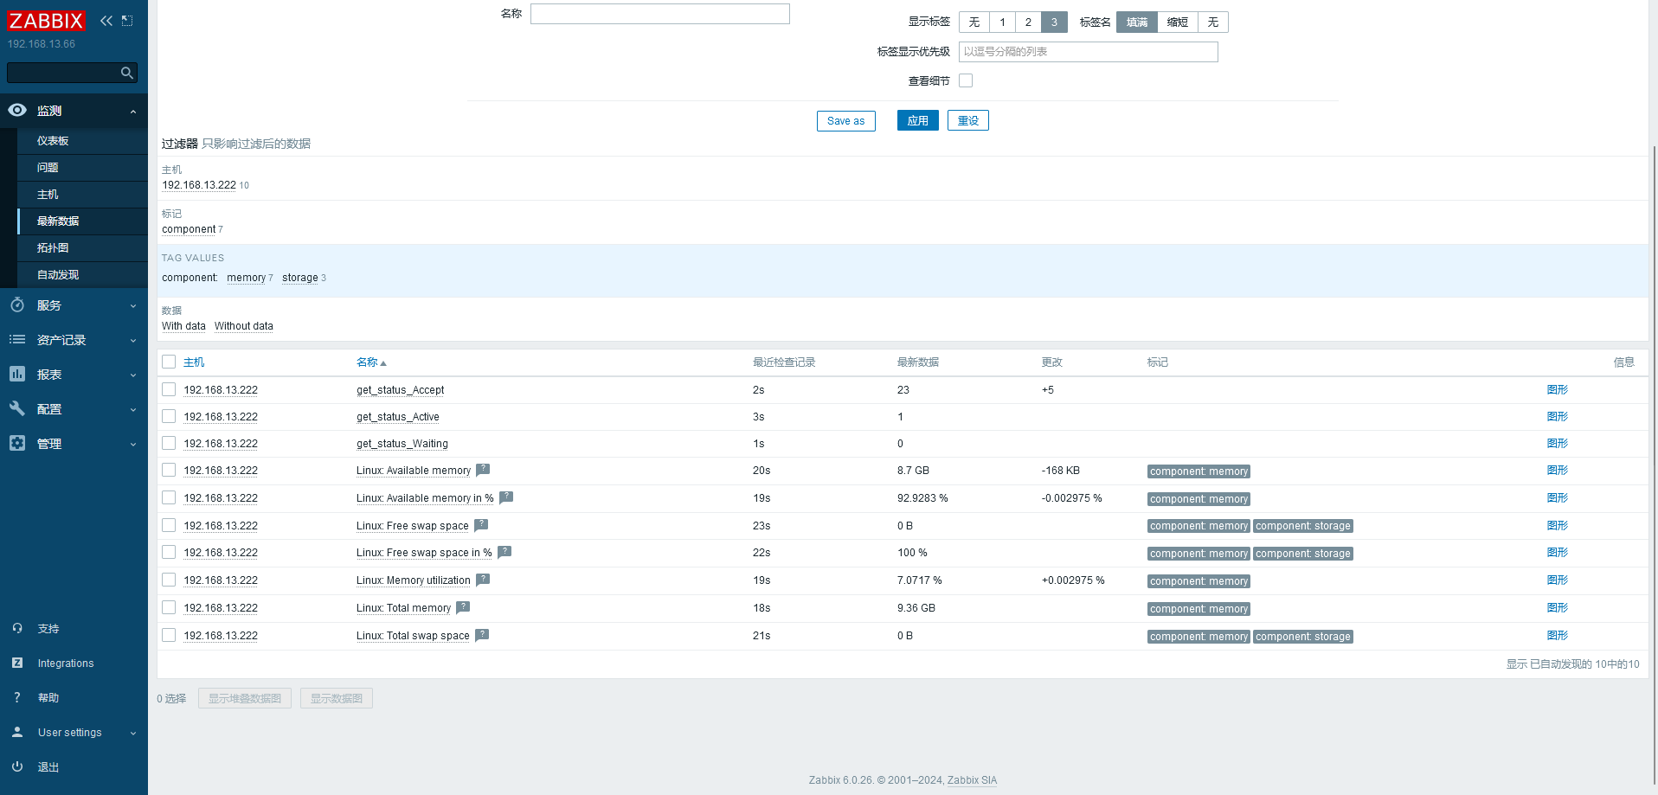
Task: Open the 仪表板 menu item
Action: (53, 141)
